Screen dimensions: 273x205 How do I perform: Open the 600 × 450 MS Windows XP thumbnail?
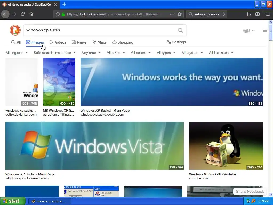click(x=59, y=82)
